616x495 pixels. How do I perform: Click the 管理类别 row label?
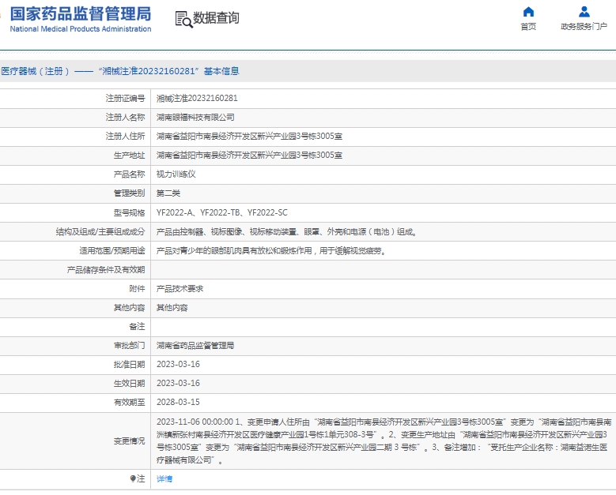tap(129, 193)
